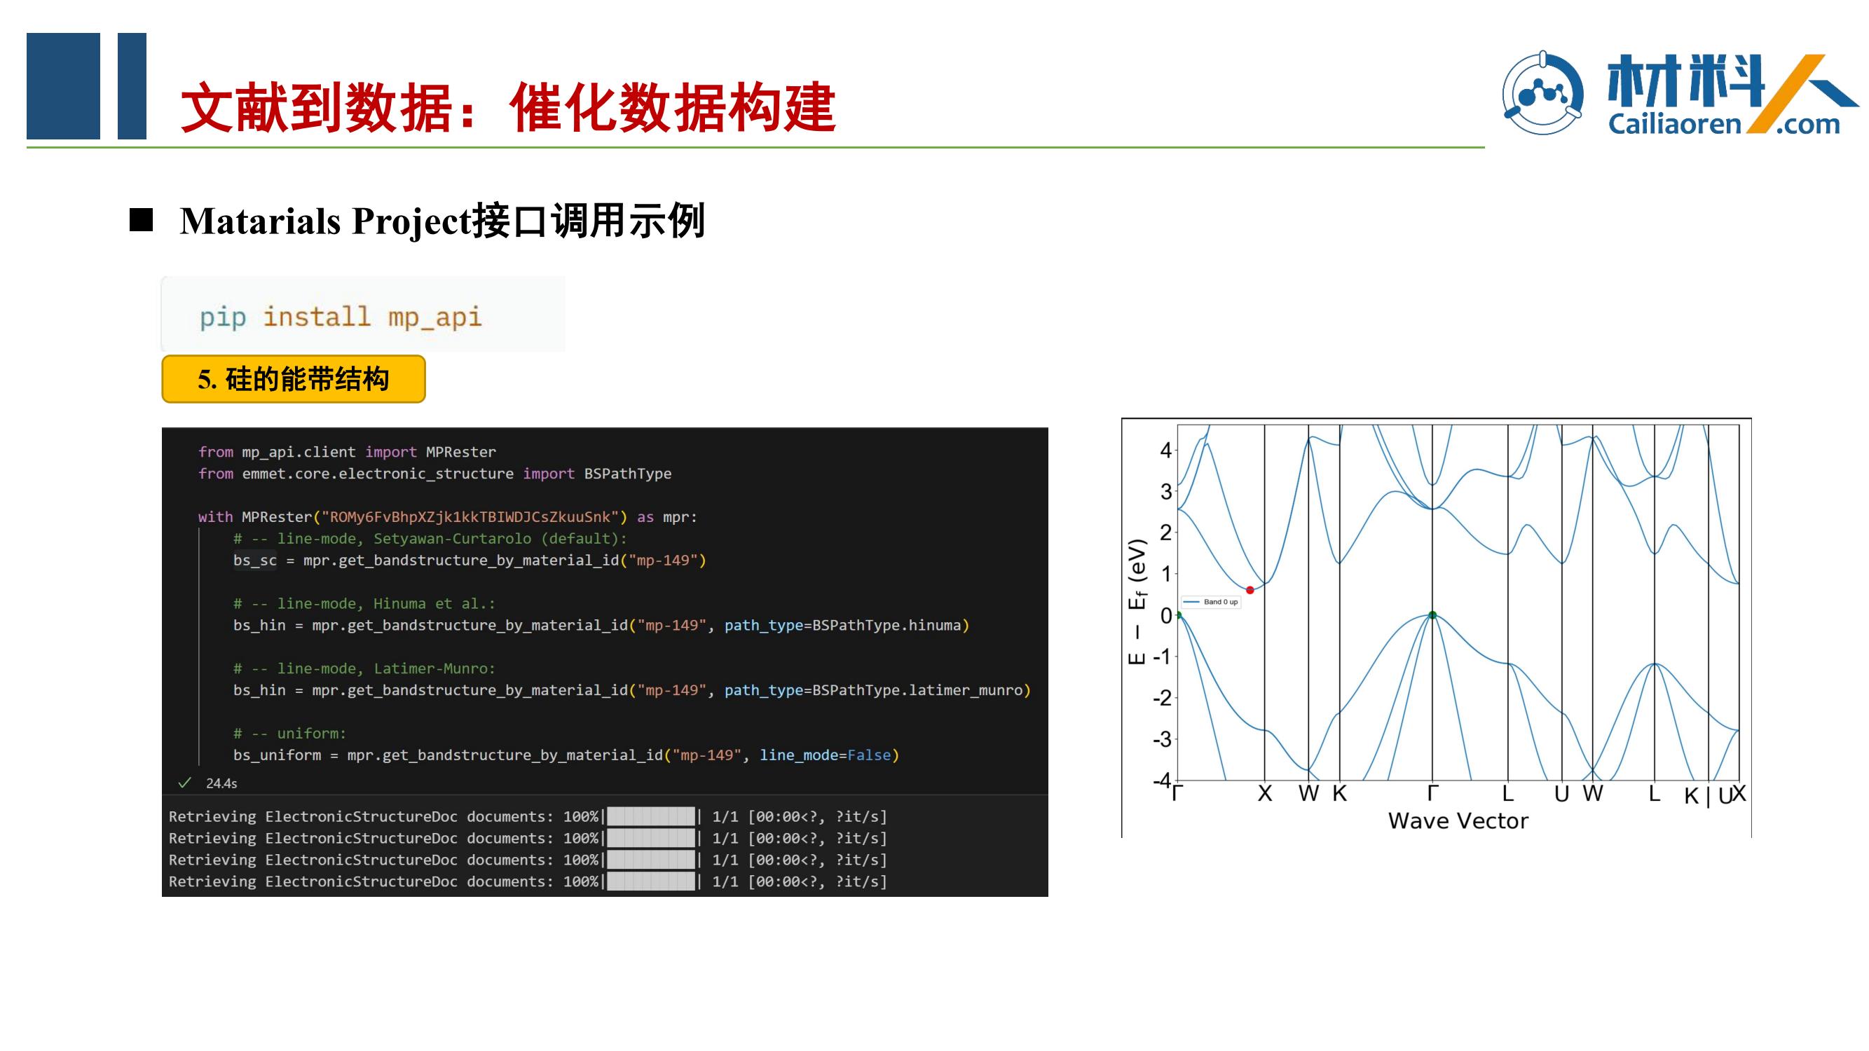Click the '4' tick on the energy axis
The image size is (1869, 1051).
[1166, 451]
